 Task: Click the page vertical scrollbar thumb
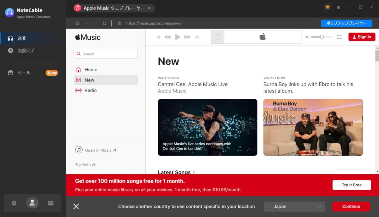coord(377,56)
